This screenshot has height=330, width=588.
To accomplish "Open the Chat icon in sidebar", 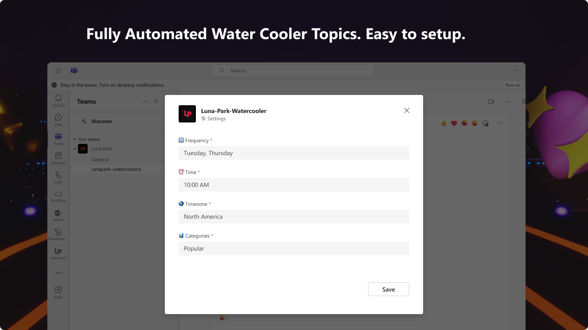I will [x=58, y=119].
